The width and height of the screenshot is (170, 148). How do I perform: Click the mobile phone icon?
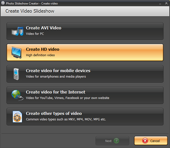(16, 74)
